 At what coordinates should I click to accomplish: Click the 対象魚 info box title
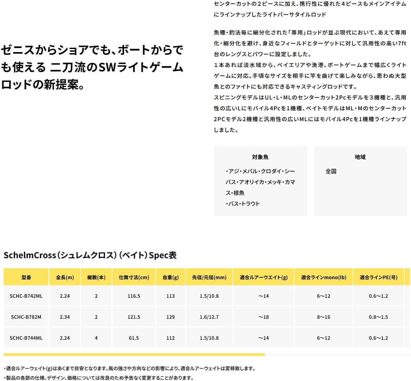(260, 157)
